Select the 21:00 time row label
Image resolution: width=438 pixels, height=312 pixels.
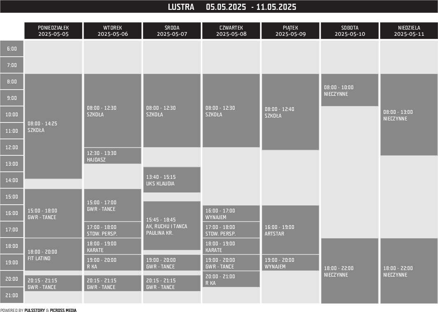[12, 296]
